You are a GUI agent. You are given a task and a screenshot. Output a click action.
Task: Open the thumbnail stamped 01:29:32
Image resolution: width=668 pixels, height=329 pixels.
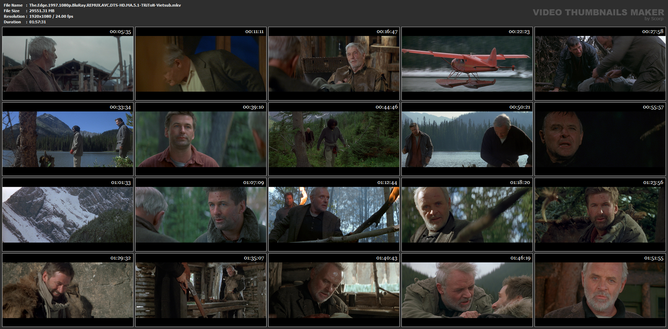point(68,290)
